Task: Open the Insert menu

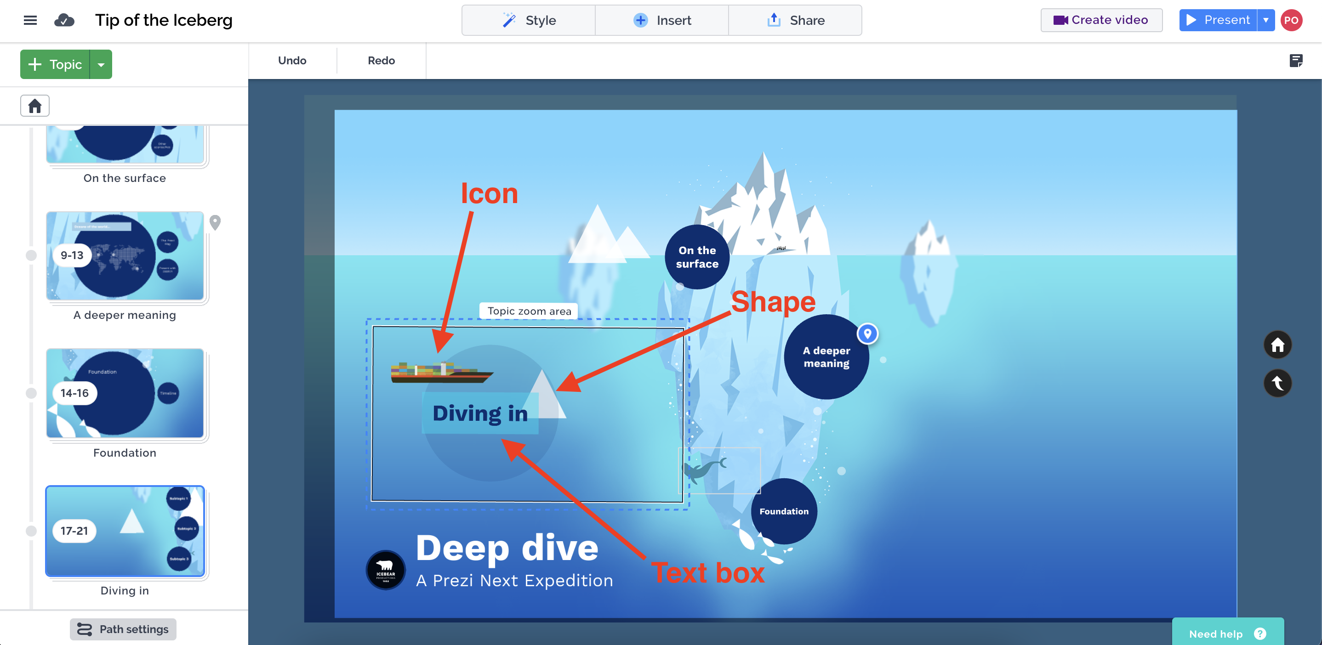Action: tap(661, 20)
